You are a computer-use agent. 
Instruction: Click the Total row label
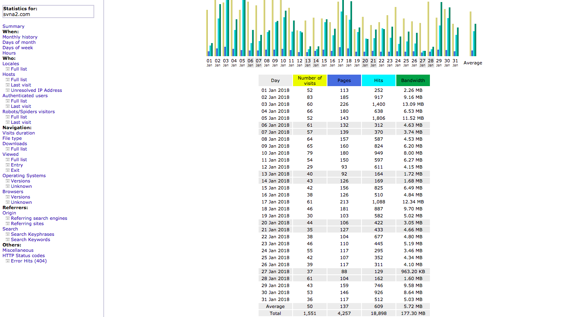(x=275, y=313)
